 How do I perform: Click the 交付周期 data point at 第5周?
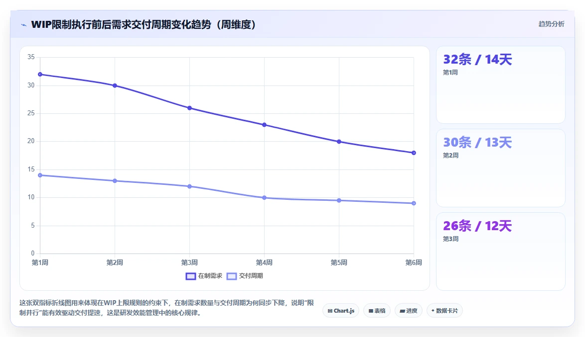(339, 200)
